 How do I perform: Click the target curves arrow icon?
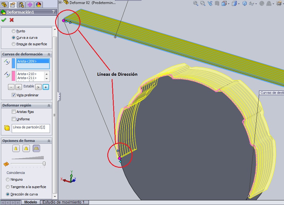[7, 74]
